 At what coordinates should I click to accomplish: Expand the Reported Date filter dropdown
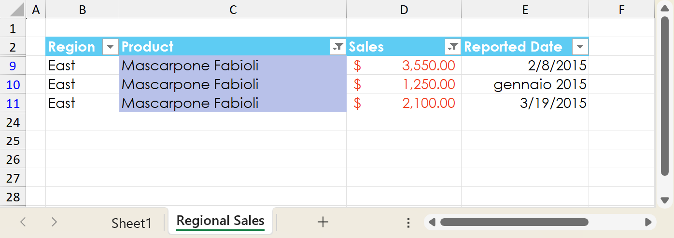click(x=580, y=47)
